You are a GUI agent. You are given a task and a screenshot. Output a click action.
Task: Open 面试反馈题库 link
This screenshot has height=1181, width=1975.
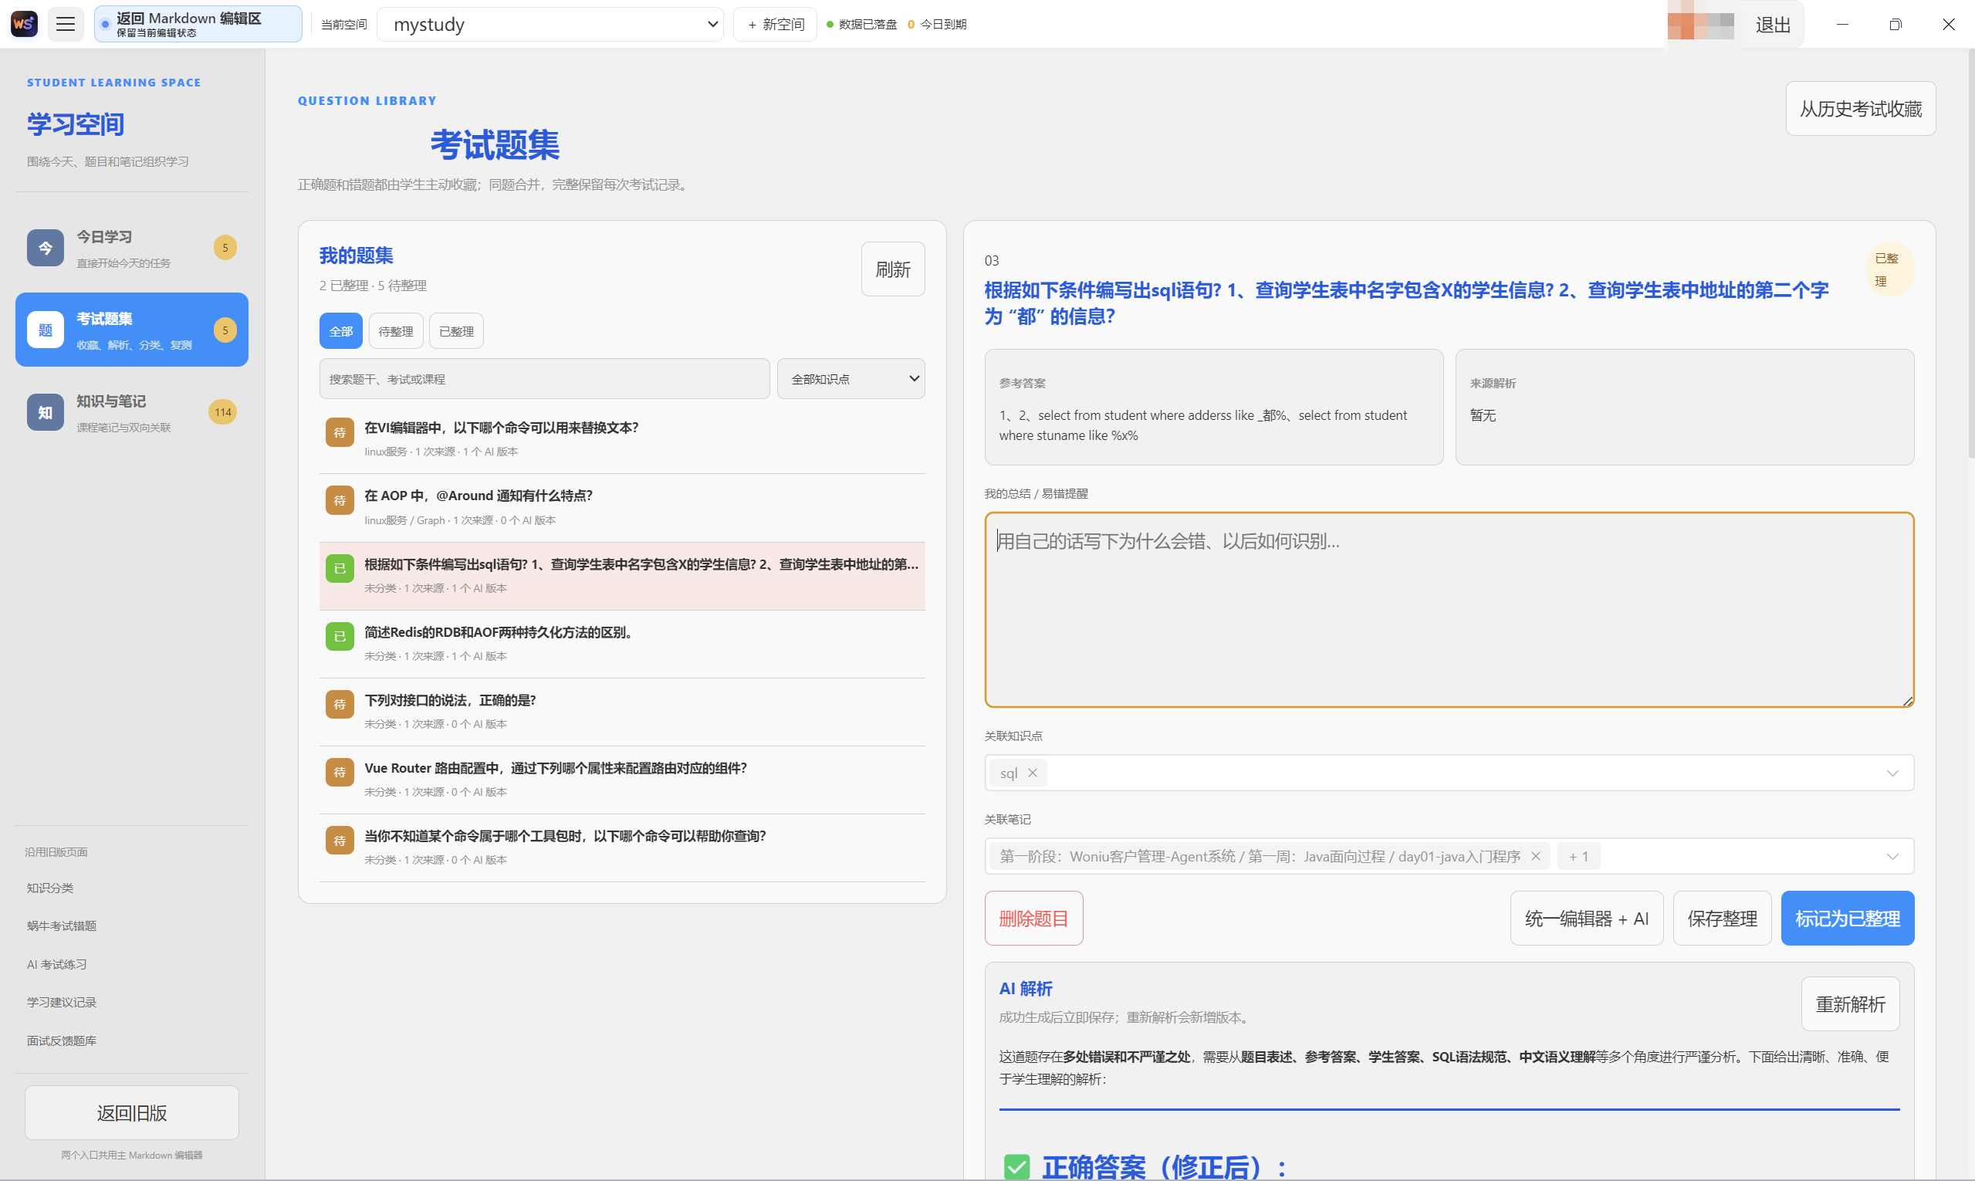click(x=61, y=1041)
